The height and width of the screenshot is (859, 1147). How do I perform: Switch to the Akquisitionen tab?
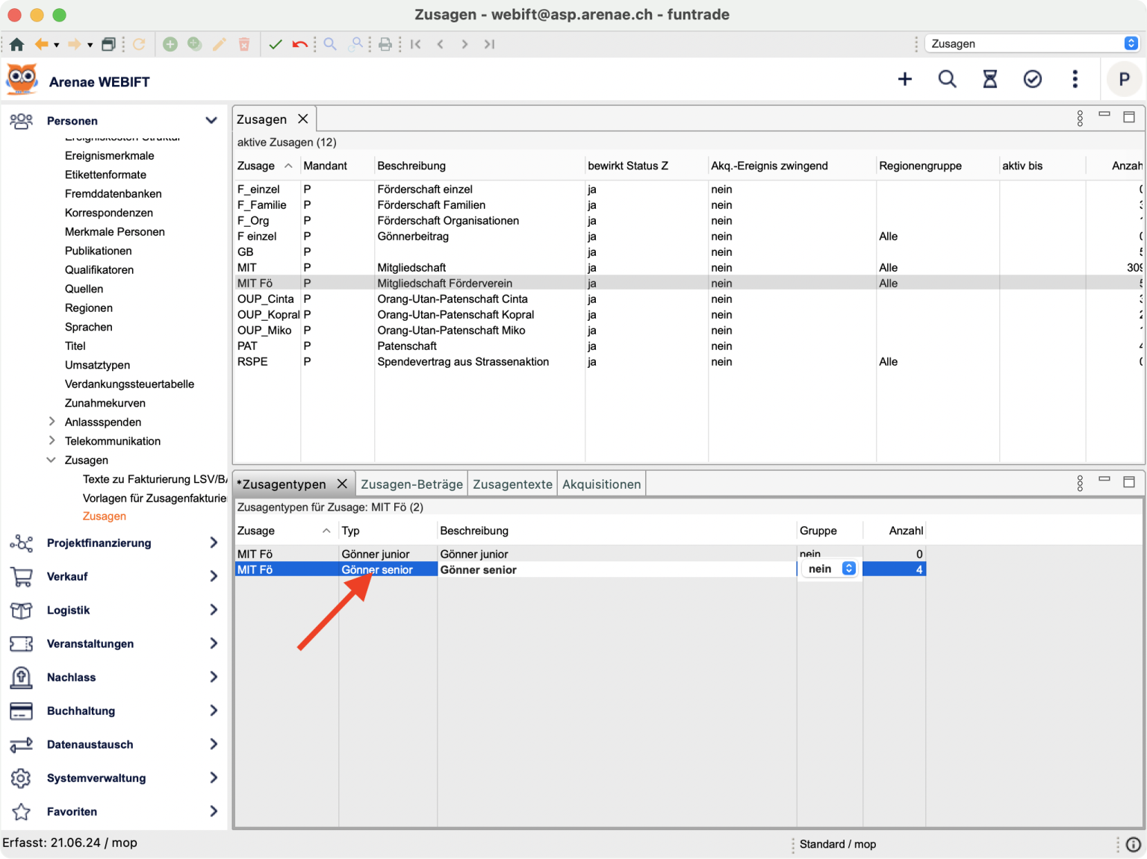coord(601,484)
